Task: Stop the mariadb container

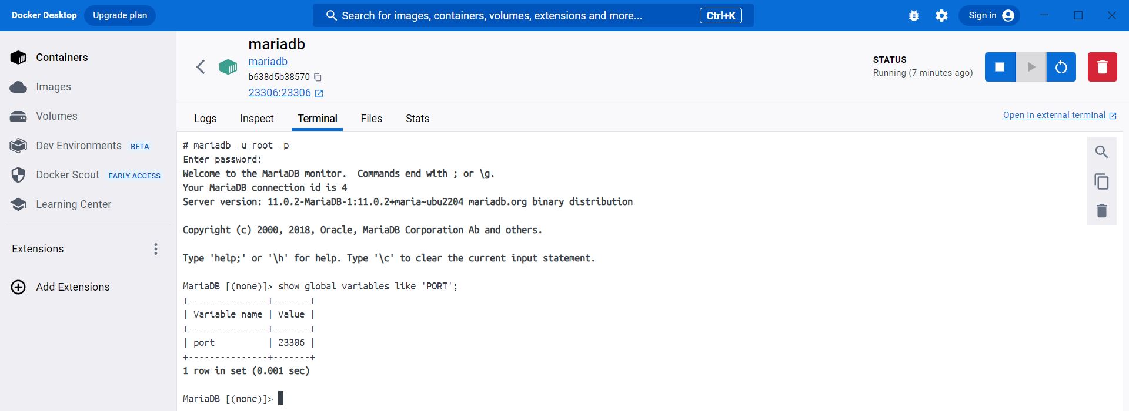Action: [1000, 67]
